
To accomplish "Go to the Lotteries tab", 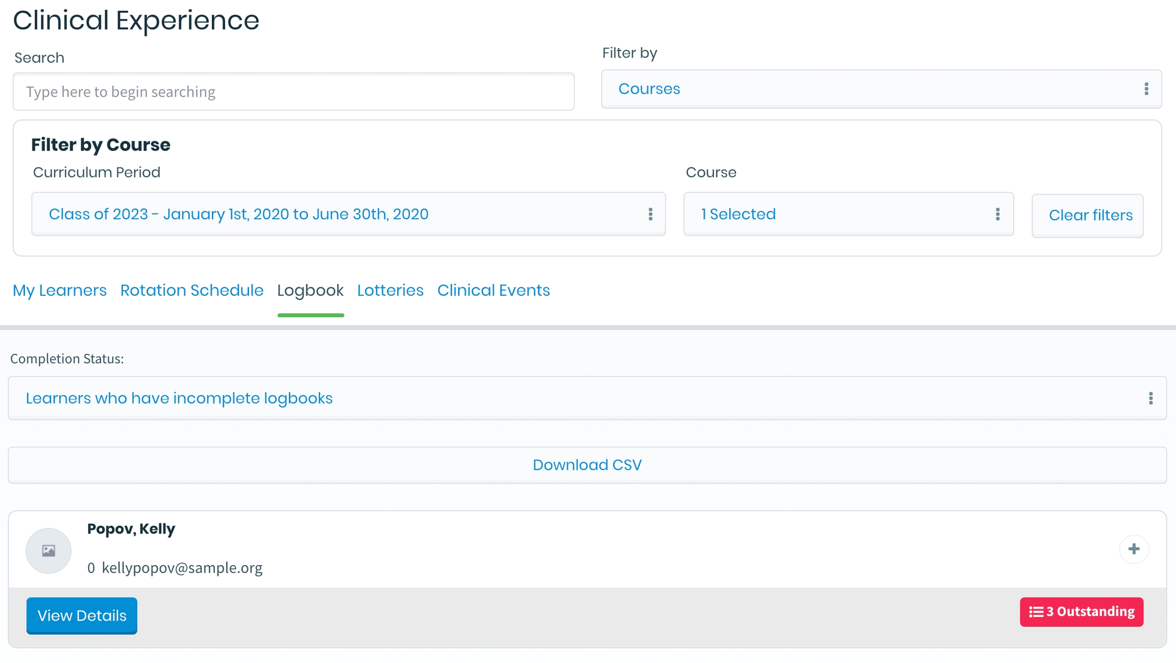I will coord(390,291).
